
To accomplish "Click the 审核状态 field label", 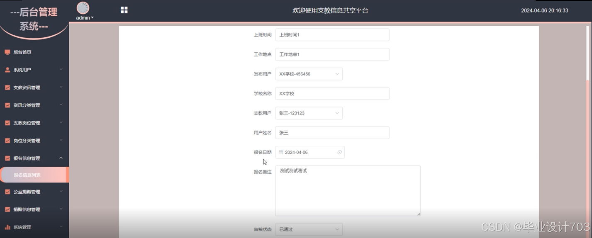I will point(263,229).
